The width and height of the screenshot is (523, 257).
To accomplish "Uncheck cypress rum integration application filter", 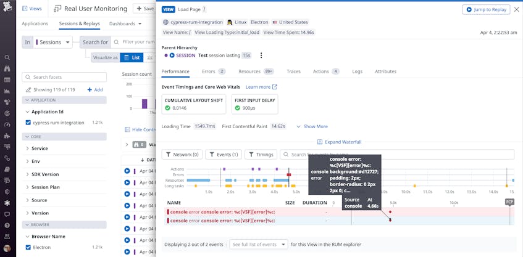I will coord(28,123).
